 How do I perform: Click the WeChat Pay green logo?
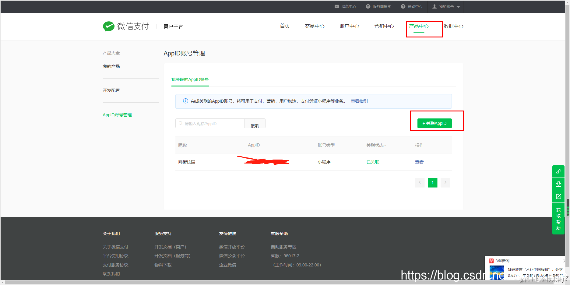[x=109, y=26]
